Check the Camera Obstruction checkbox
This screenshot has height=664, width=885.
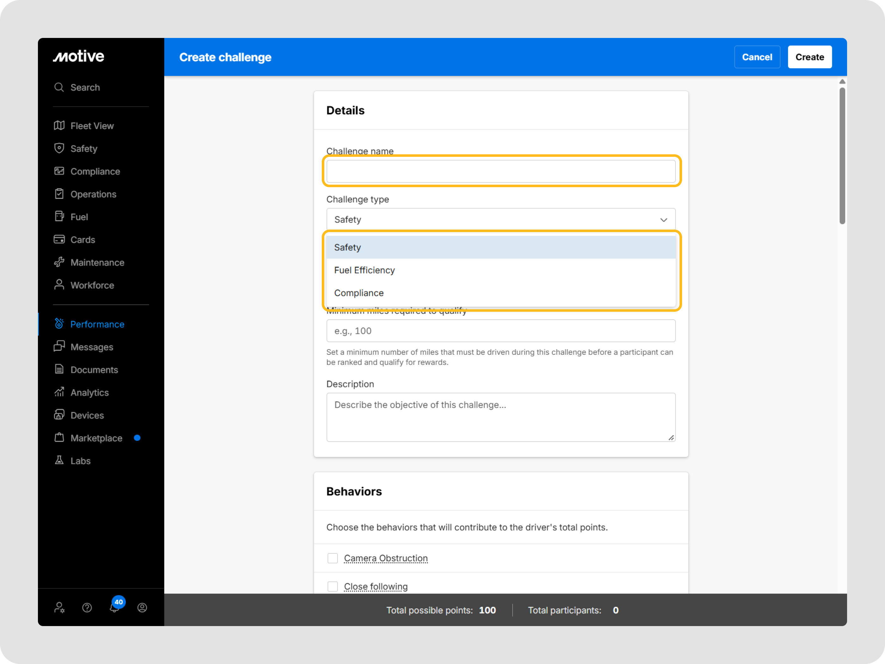(x=333, y=558)
